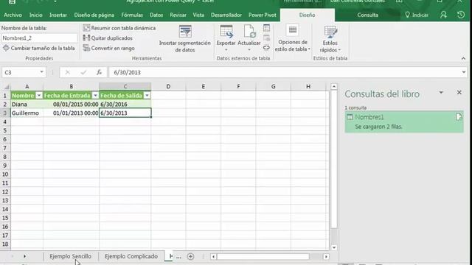Open Consultas del libro pane options arrow

point(441,93)
